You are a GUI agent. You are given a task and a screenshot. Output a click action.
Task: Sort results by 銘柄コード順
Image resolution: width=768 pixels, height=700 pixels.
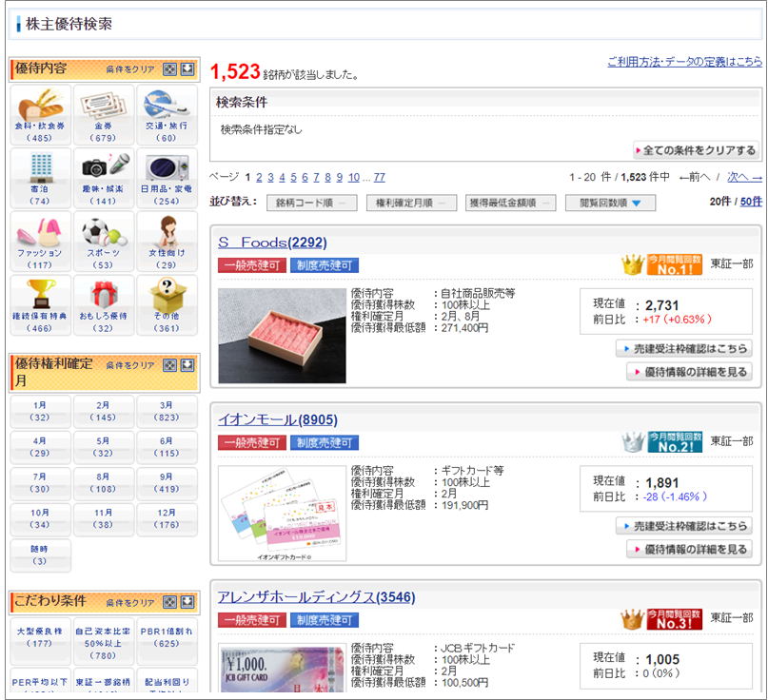[312, 203]
